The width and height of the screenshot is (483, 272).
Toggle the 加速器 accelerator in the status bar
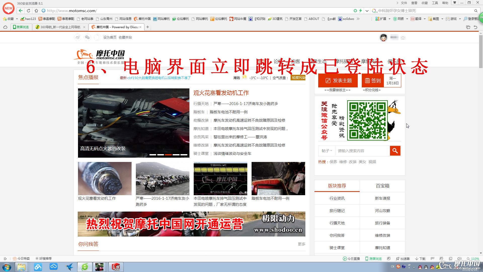[403, 259]
